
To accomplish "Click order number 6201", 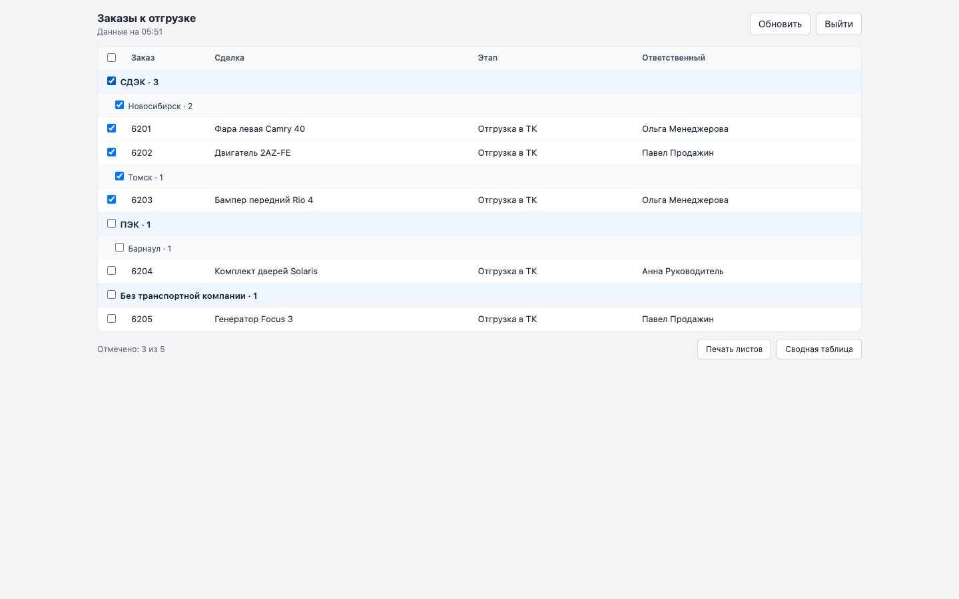I will (141, 129).
